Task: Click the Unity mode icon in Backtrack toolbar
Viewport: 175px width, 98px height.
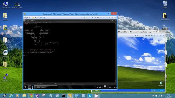Action: pos(44,17)
